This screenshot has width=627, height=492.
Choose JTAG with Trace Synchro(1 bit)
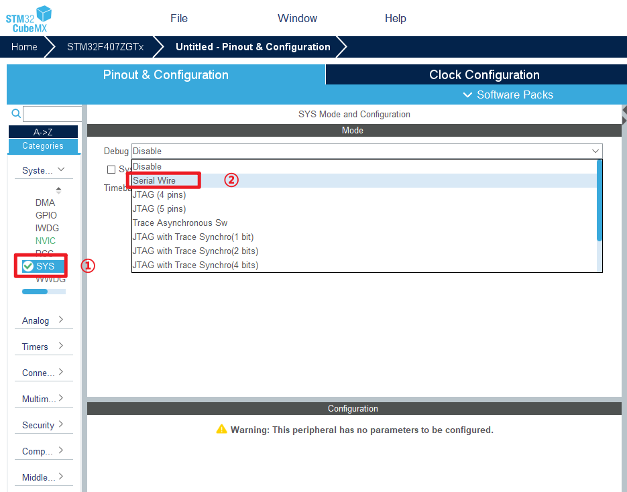(364, 237)
